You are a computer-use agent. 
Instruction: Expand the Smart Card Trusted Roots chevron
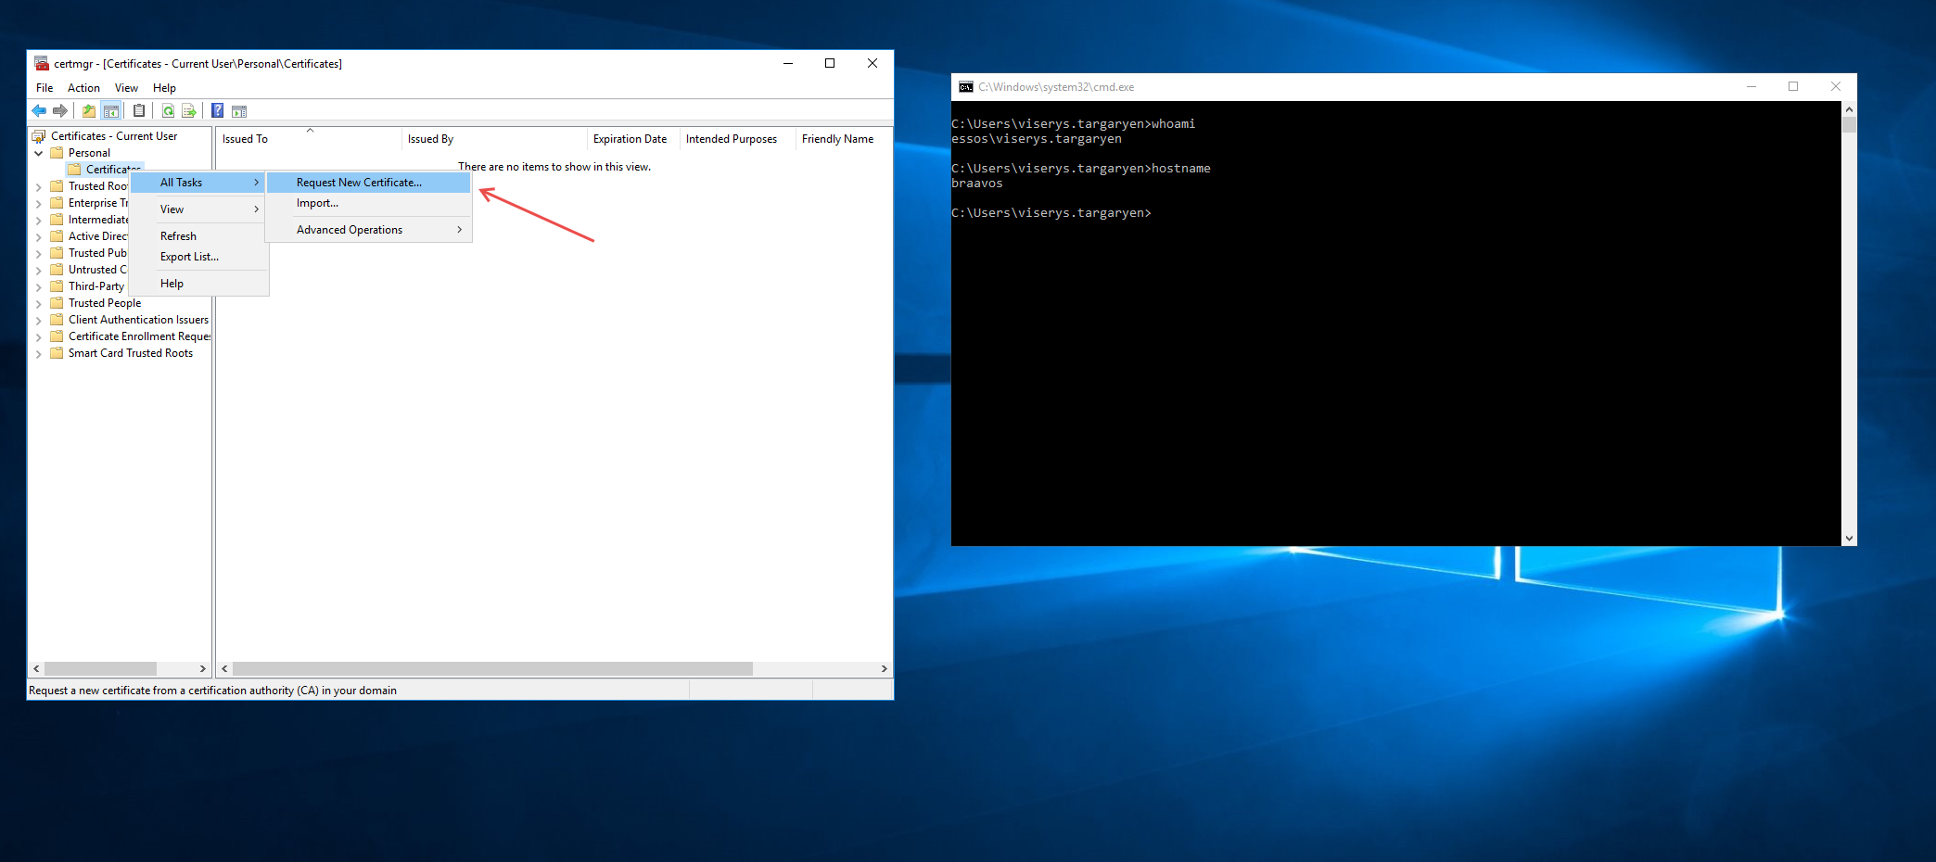click(x=39, y=353)
